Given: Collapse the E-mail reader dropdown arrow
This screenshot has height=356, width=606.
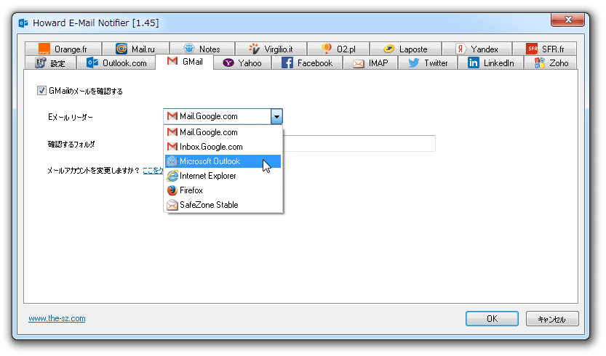Looking at the screenshot, I should pyautogui.click(x=276, y=116).
